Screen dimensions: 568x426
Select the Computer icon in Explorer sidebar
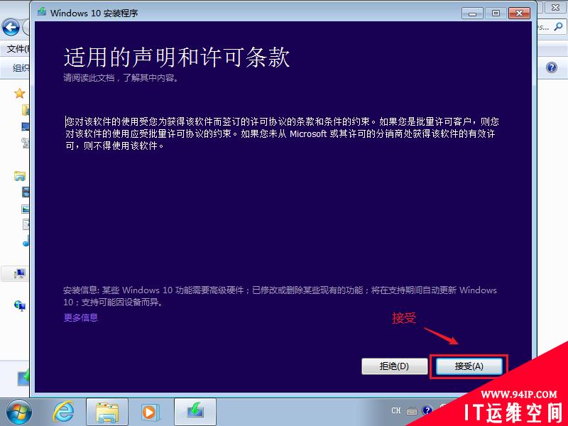(x=20, y=273)
